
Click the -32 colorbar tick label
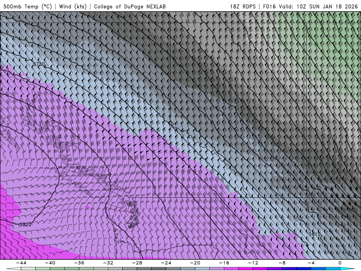coord(108,263)
